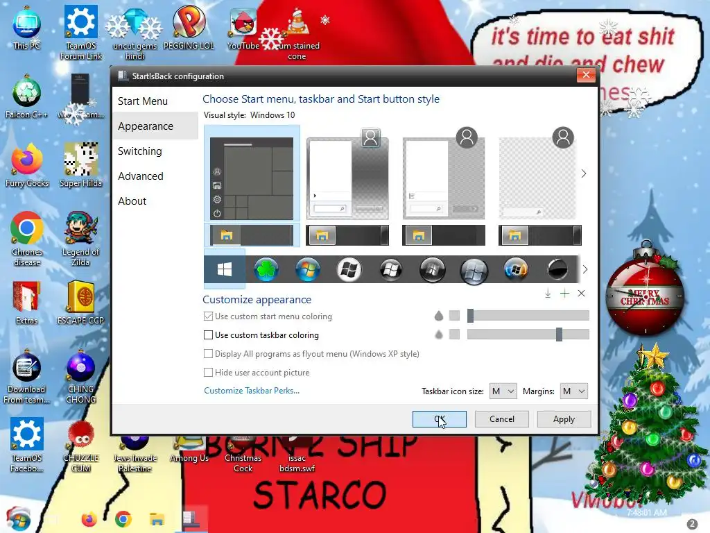Image resolution: width=710 pixels, height=533 pixels.
Task: Download more start button images icon
Action: (548, 294)
